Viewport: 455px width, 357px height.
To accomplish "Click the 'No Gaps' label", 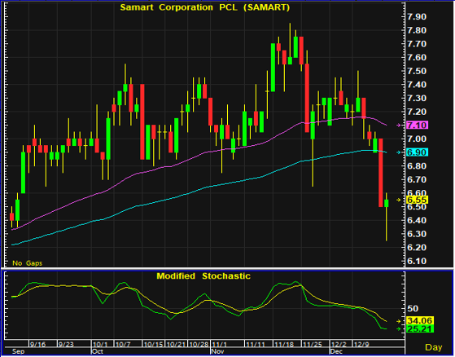I will click(28, 263).
